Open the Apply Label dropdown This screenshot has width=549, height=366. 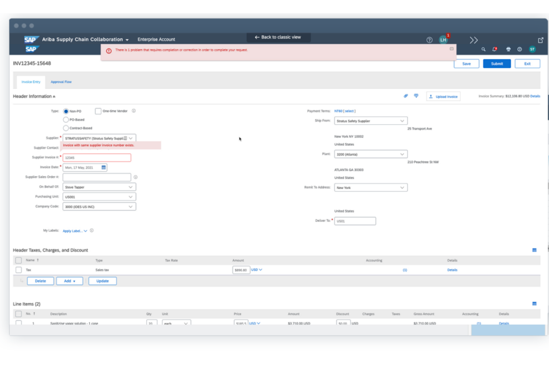point(75,231)
